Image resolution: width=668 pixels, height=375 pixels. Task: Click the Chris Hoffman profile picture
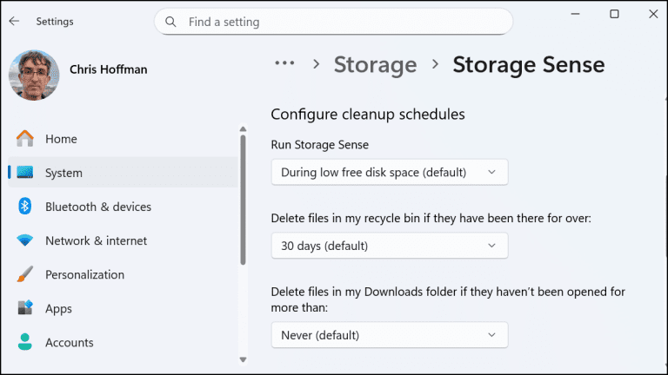click(x=34, y=75)
